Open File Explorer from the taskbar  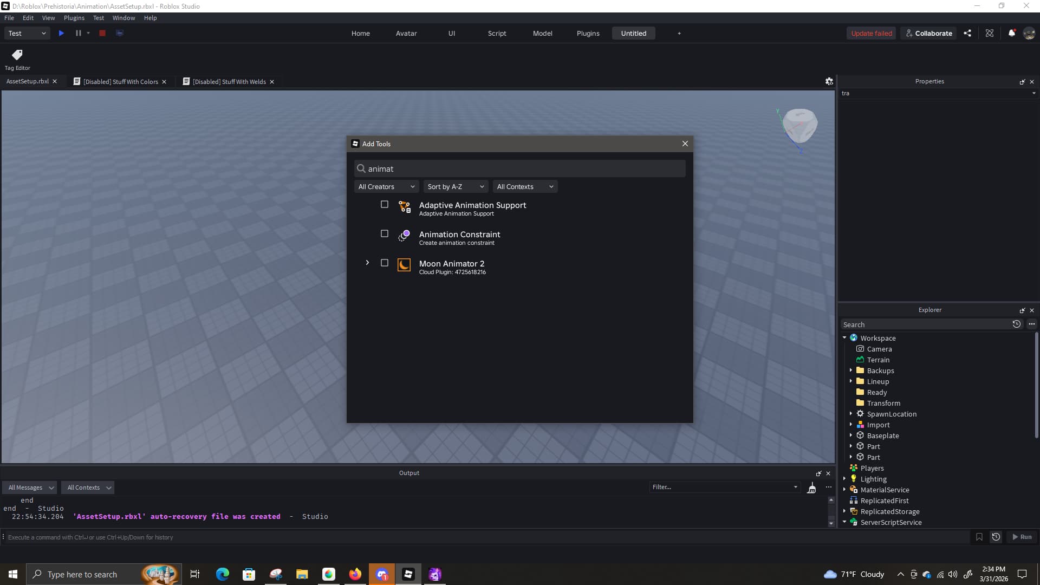pyautogui.click(x=302, y=574)
